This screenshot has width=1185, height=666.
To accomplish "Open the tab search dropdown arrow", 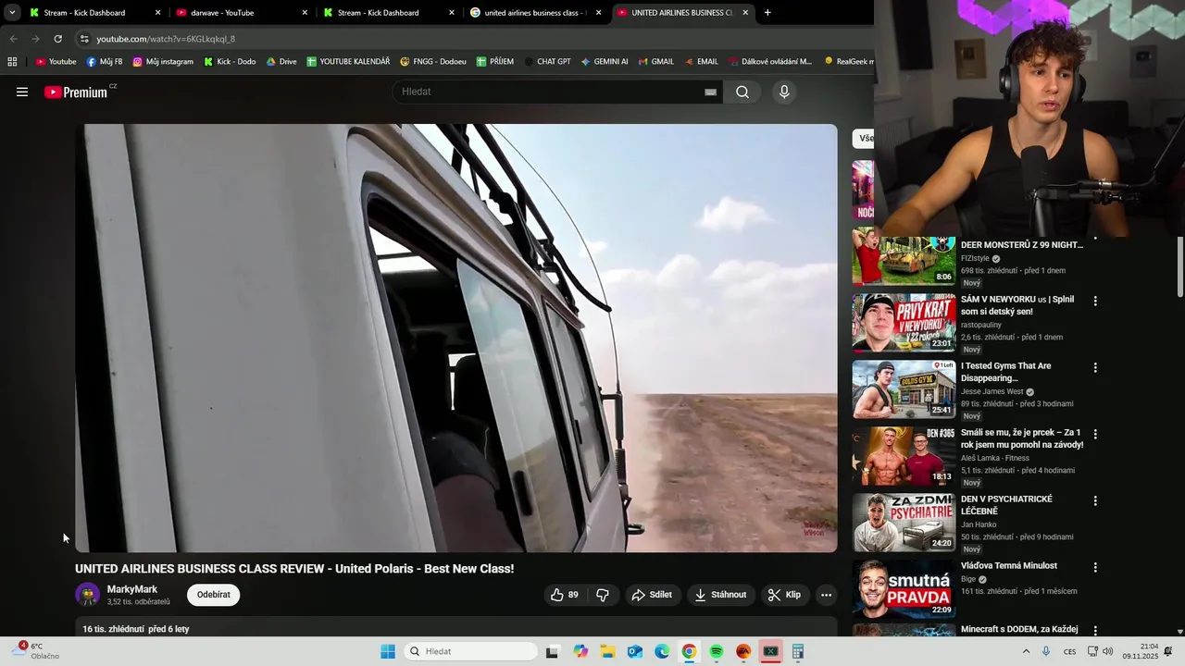I will click(12, 13).
